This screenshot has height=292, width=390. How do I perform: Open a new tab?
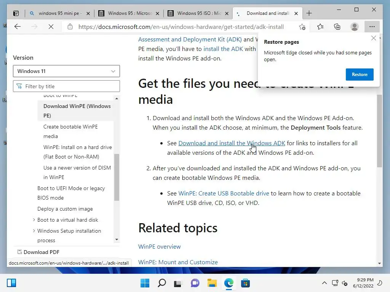[x=309, y=13]
